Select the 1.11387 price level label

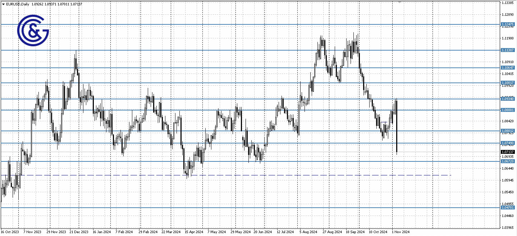tap(508, 51)
